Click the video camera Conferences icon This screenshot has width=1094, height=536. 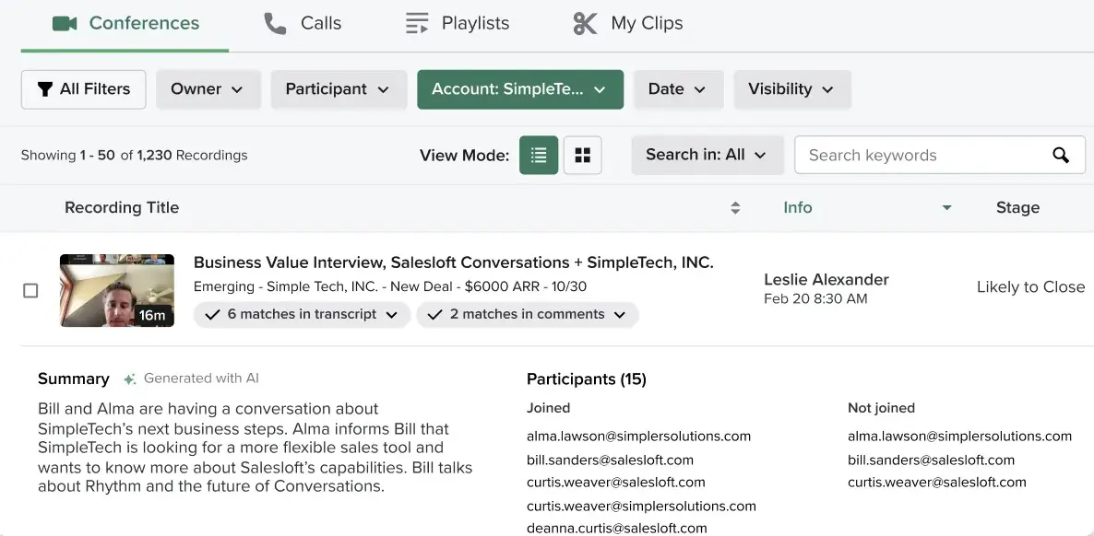tap(65, 24)
